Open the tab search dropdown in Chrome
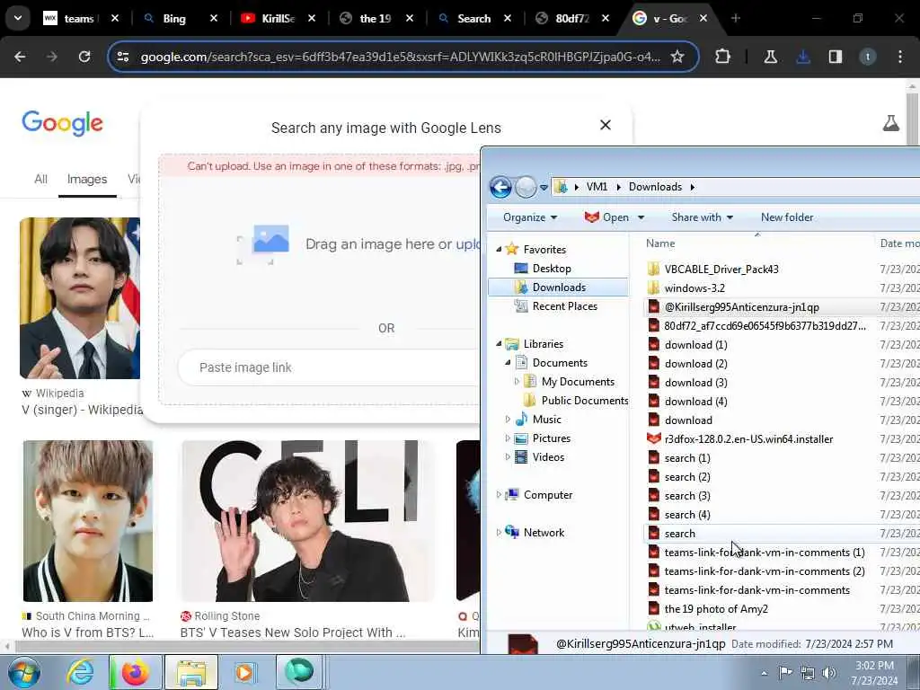920x690 pixels. (18, 18)
